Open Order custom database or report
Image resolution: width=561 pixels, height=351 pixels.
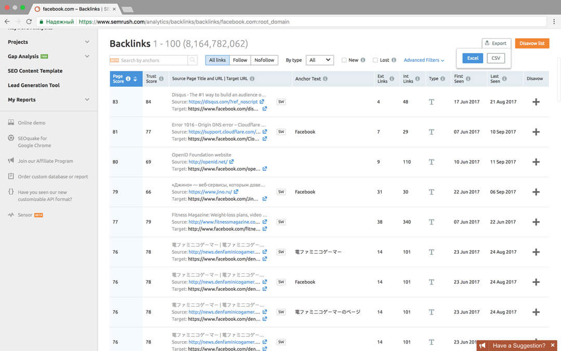click(x=53, y=177)
